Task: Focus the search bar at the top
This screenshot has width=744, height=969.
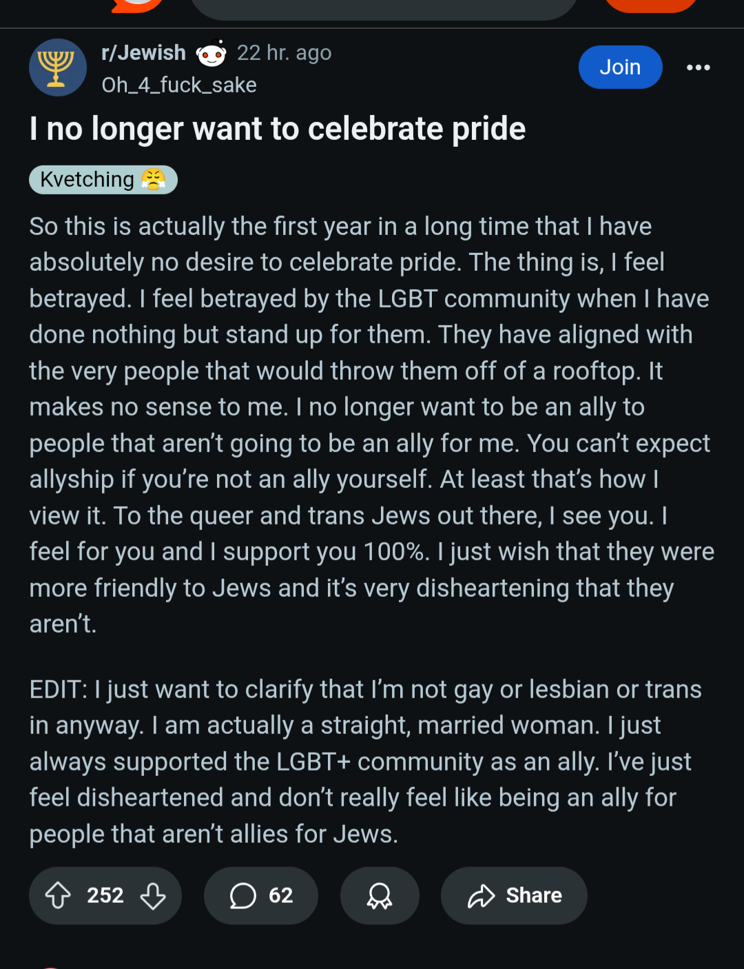Action: click(384, 7)
